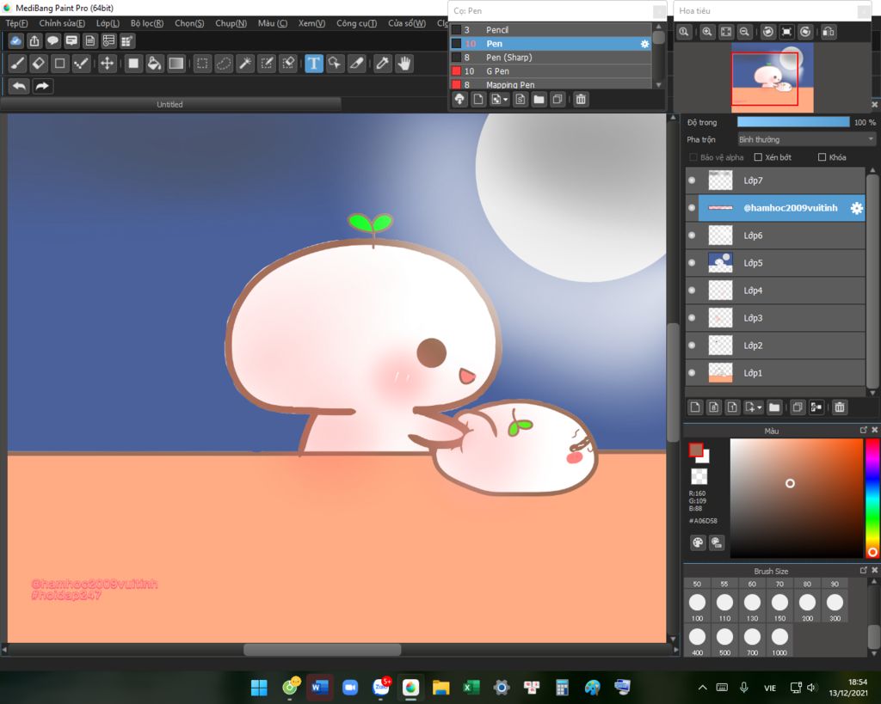Open the Công cụ(T) menu
The width and height of the screenshot is (881, 704).
[356, 23]
